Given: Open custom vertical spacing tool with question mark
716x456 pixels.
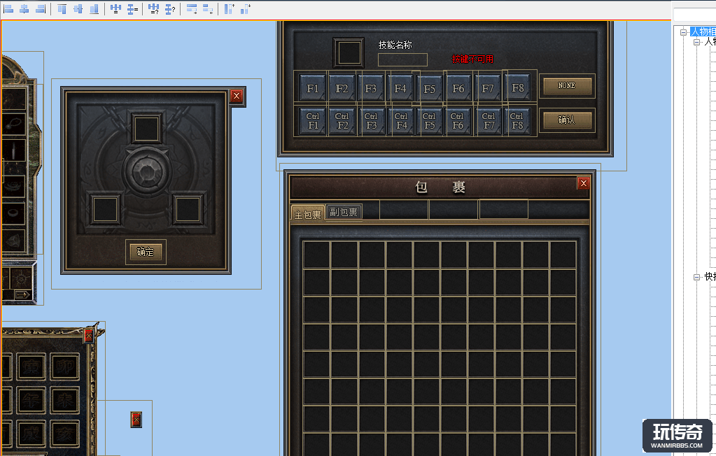Looking at the screenshot, I should click(x=170, y=8).
